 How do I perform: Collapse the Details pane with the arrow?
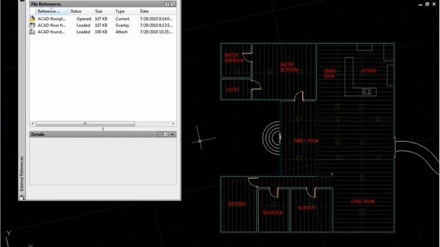tap(173, 134)
